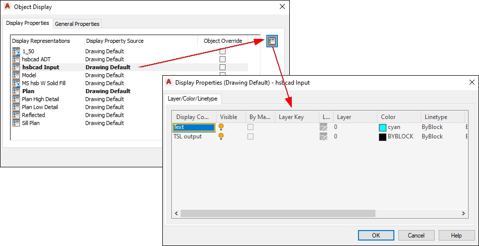Click the Model representation icon
Screen dimensions: 479x246
16,75
